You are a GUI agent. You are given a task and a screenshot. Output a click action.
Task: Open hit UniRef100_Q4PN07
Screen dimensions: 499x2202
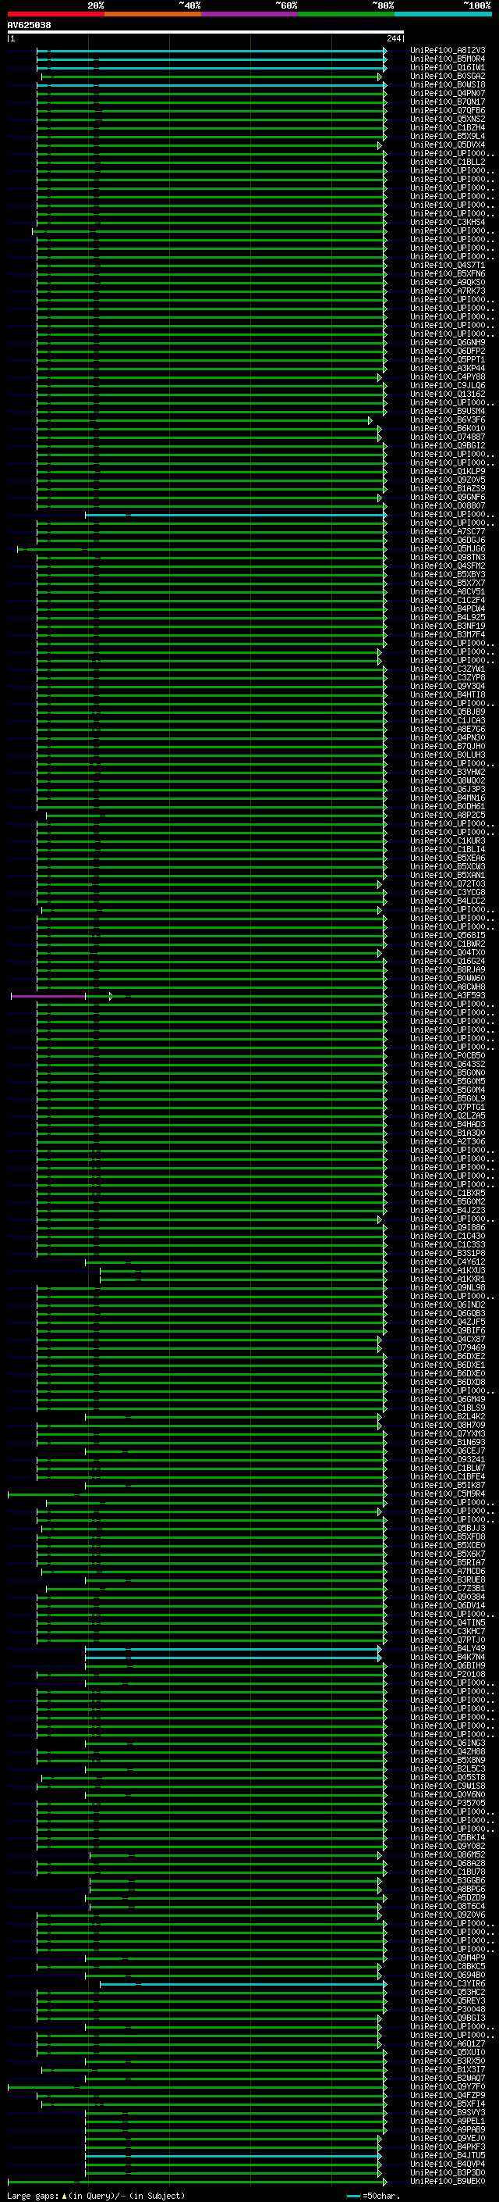[448, 93]
